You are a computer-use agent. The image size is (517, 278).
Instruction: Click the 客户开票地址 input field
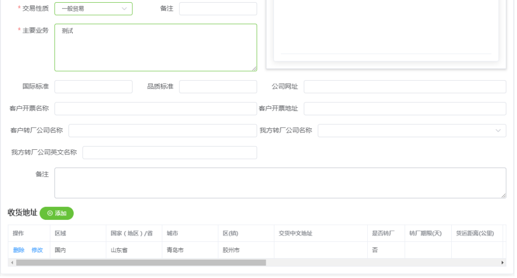405,109
